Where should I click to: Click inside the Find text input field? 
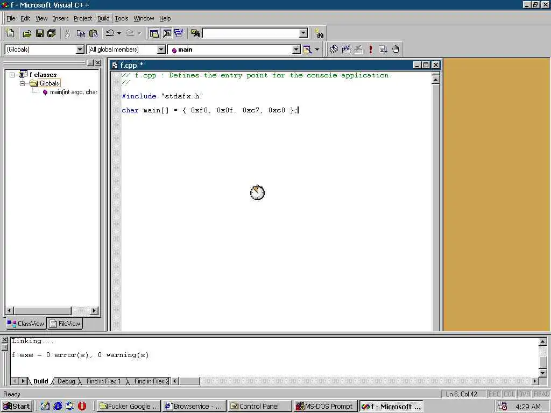pyautogui.click(x=251, y=33)
